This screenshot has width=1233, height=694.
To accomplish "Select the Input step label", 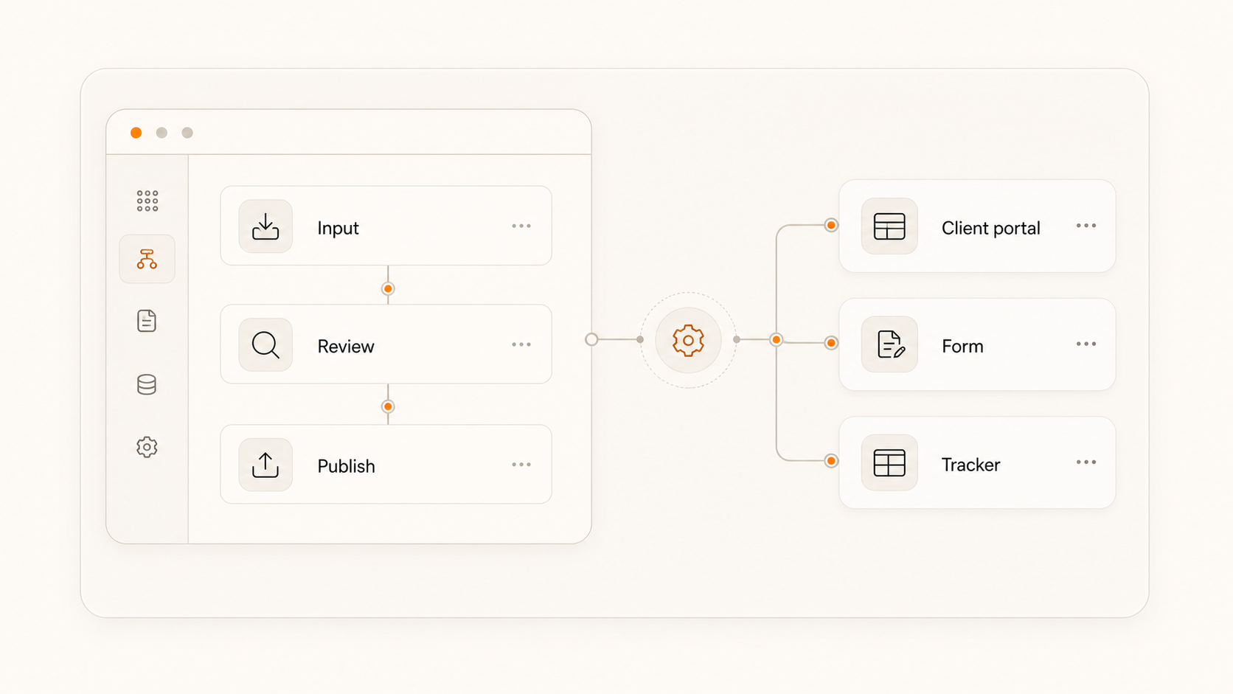I will (338, 228).
